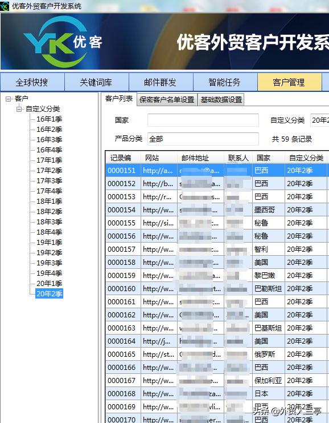This screenshot has height=423, width=329.
Task: Click 巴基斯坦 country cell
Action: pos(268,328)
